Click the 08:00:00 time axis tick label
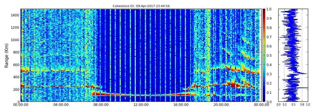The image size is (315, 111). pyautogui.click(x=100, y=104)
